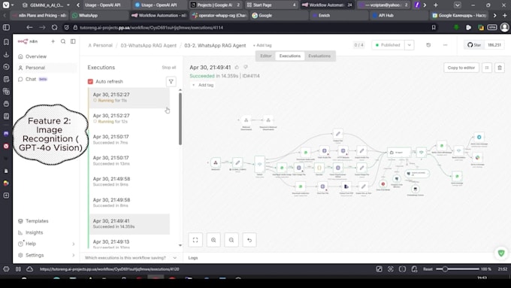
Task: Toggle panel visibility in status bar
Action: (18, 269)
